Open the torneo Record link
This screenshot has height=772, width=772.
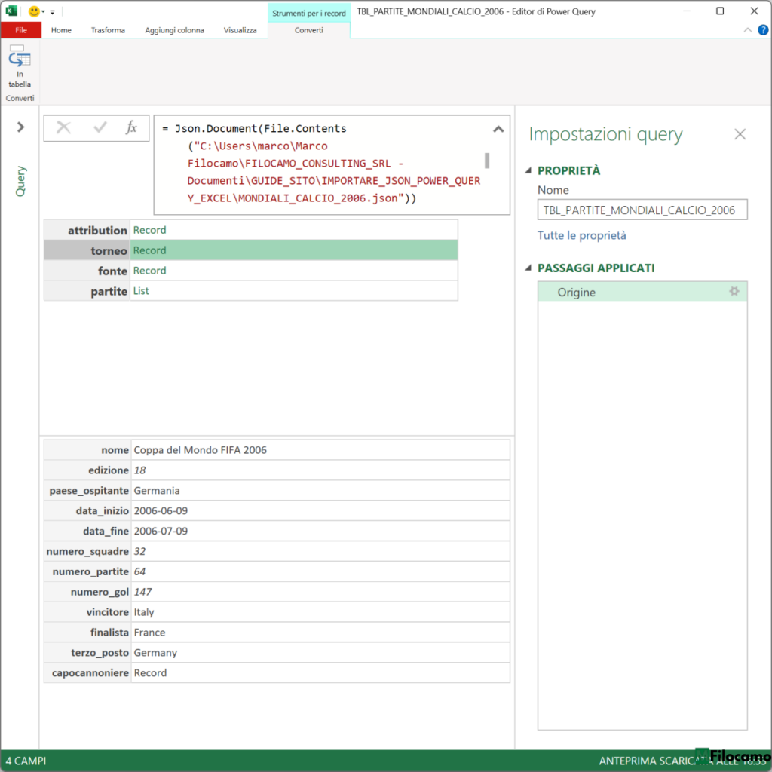(150, 250)
